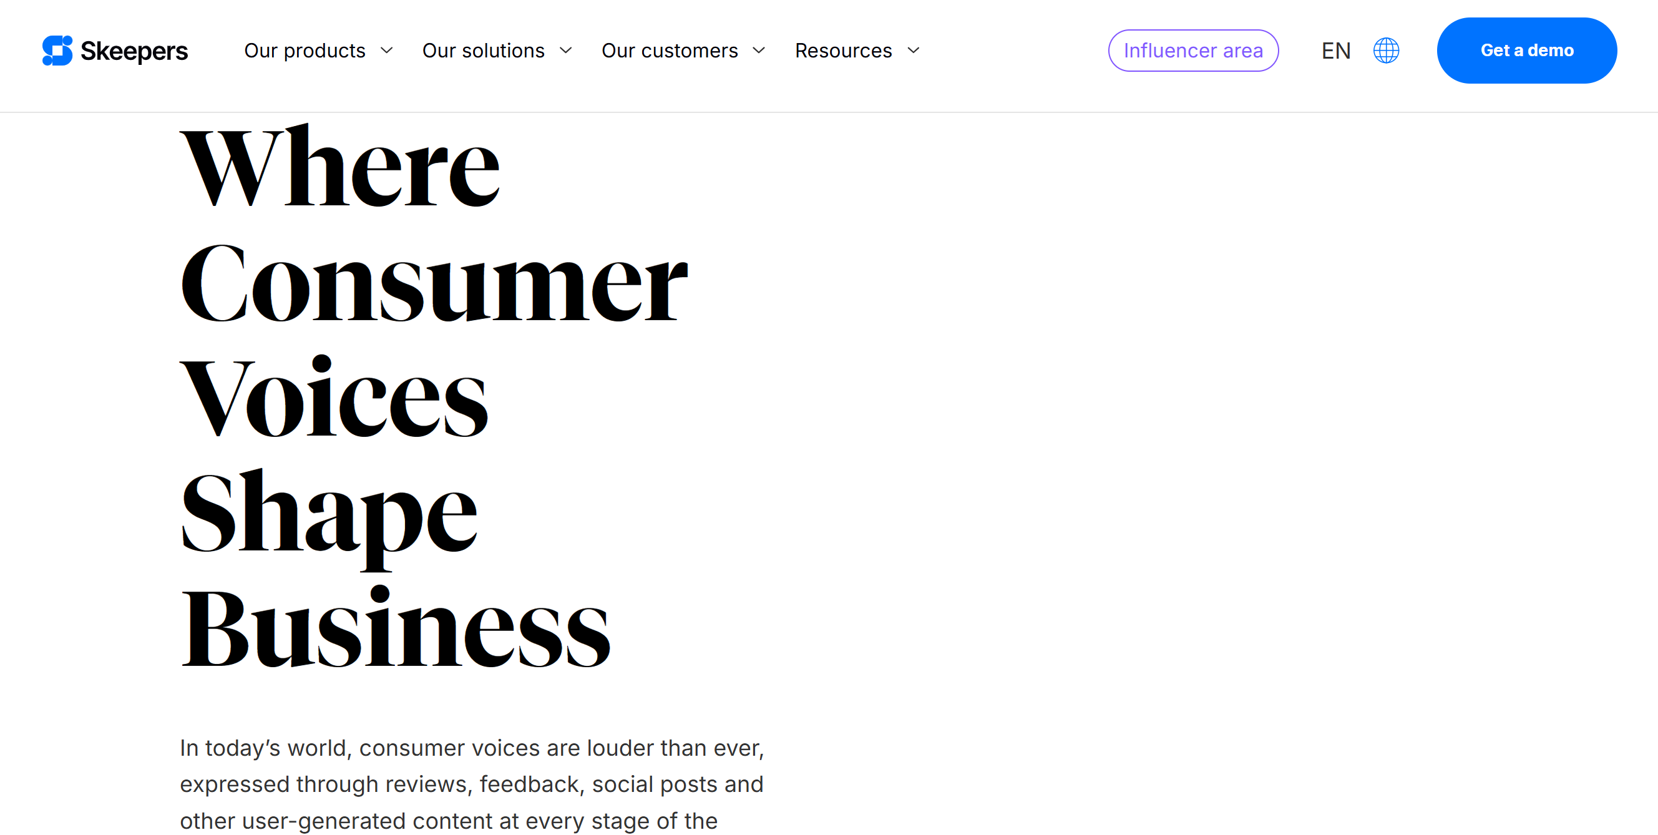Viewport: 1658px width, 835px height.
Task: Click the 'Consumer' headline word
Action: (x=434, y=283)
